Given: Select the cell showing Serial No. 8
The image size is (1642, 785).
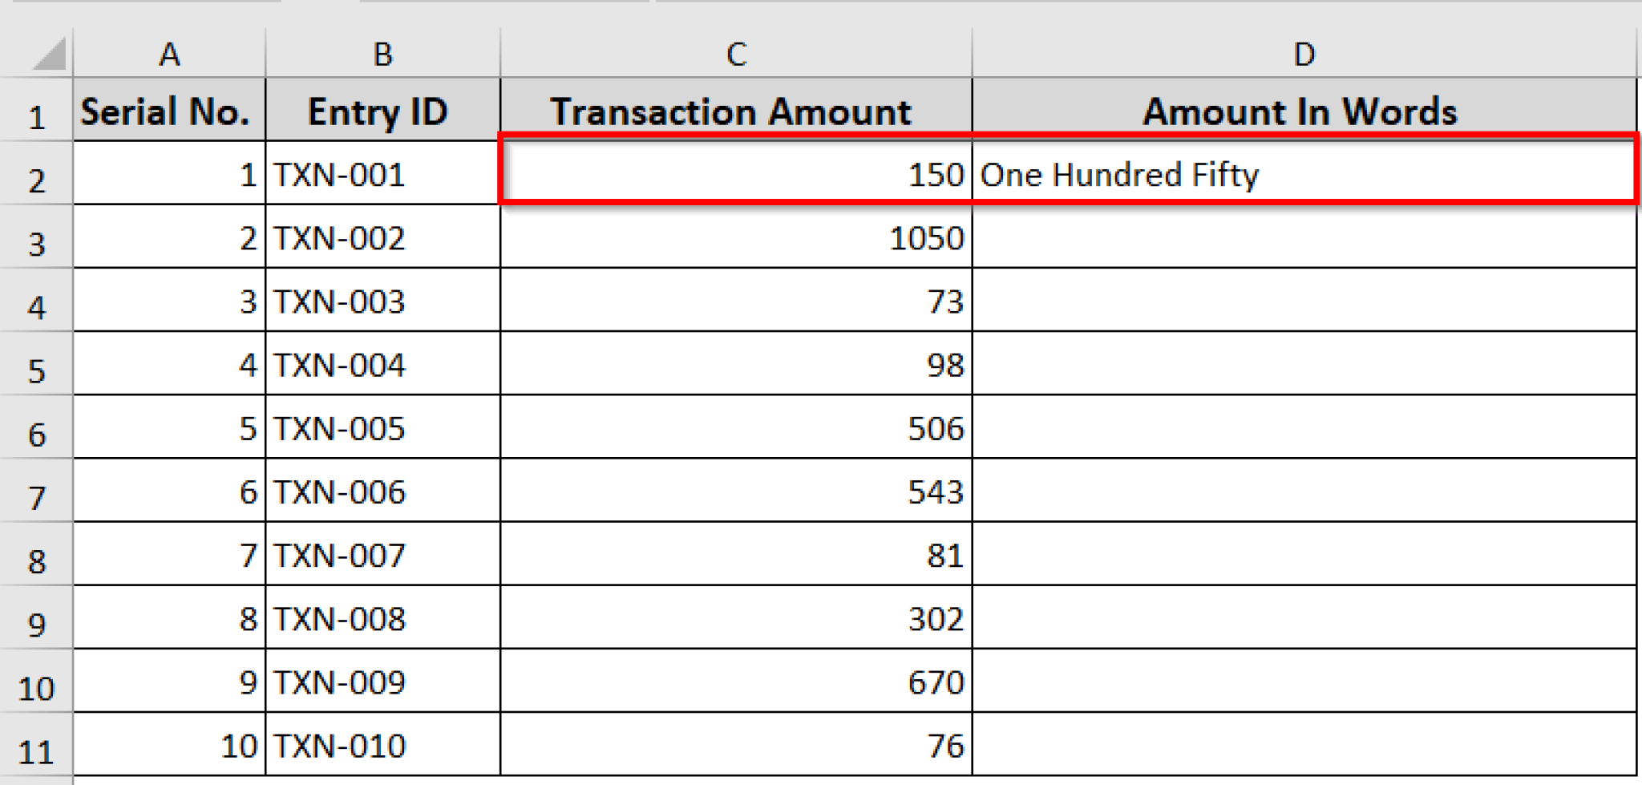Looking at the screenshot, I should pos(168,619).
